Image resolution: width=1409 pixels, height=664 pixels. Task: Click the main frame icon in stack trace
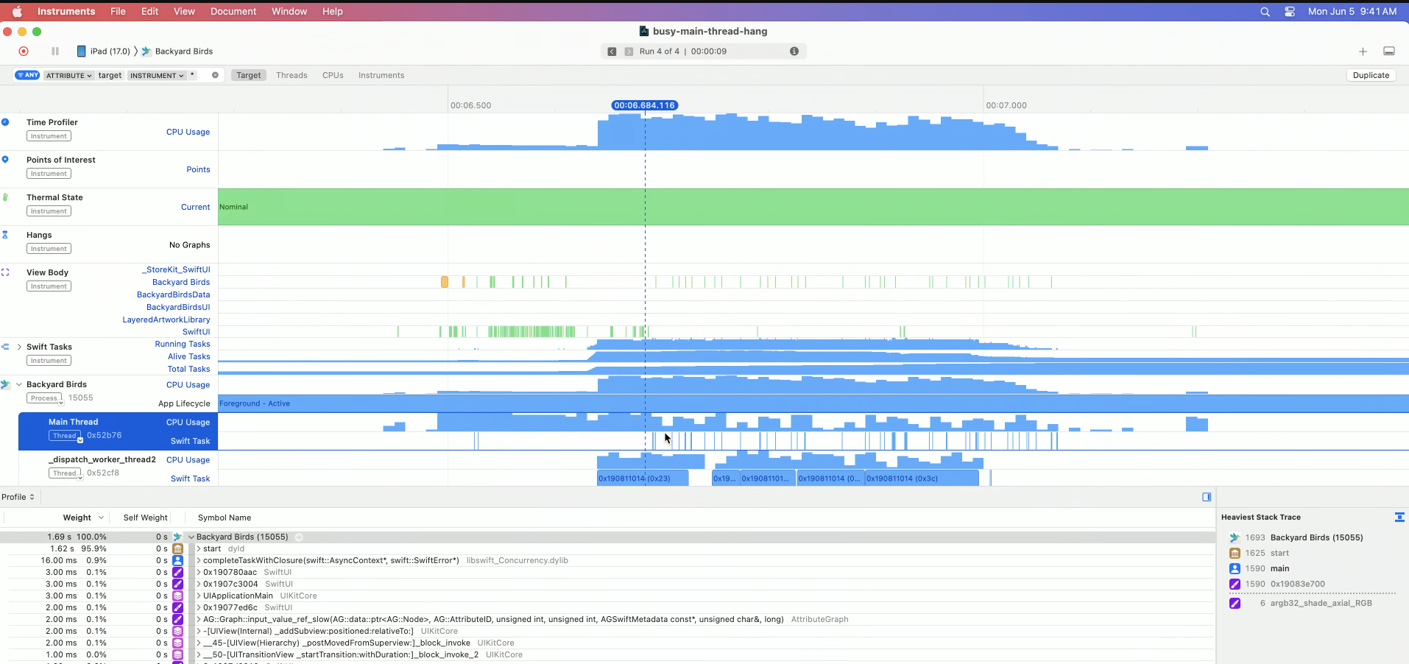(1235, 569)
